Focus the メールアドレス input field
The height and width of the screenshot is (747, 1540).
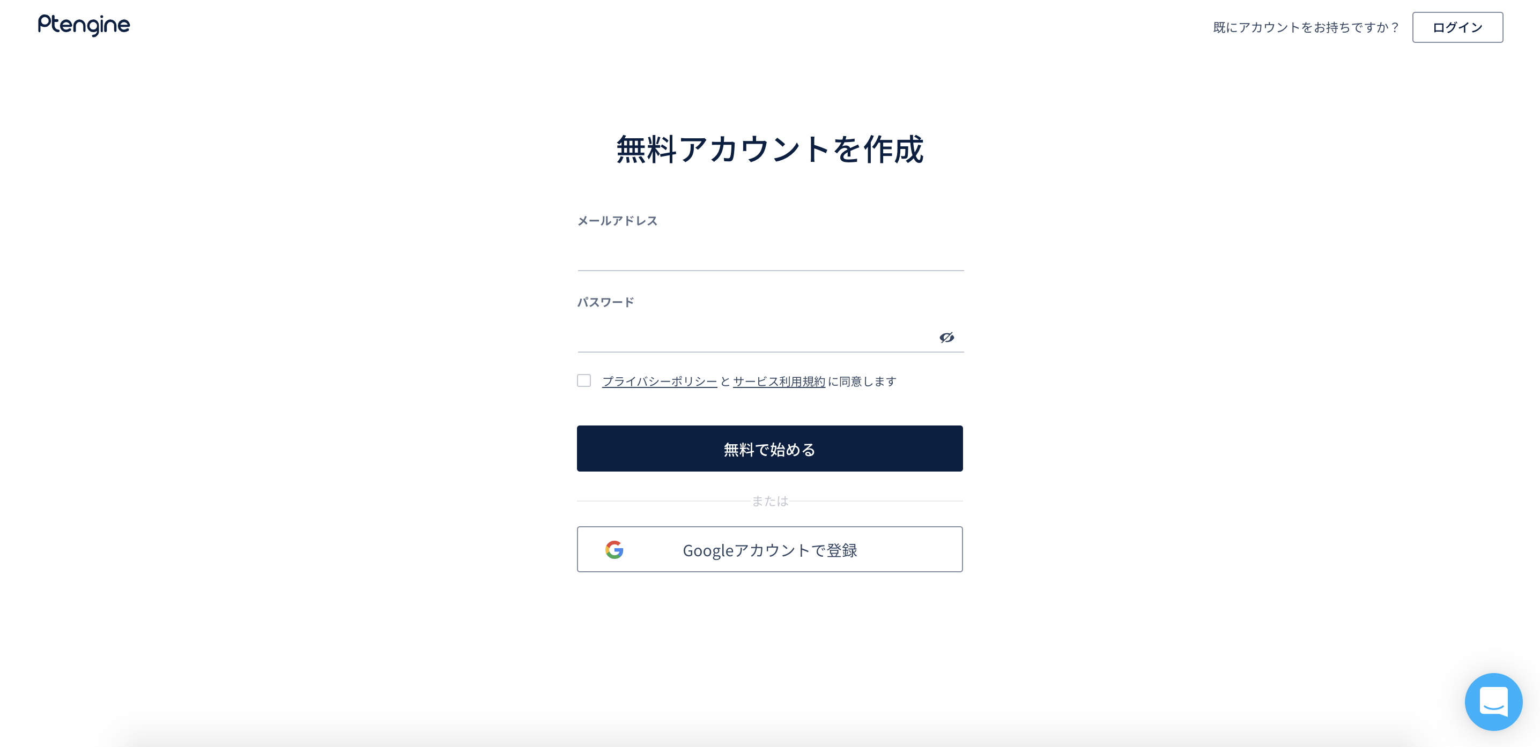click(x=770, y=255)
